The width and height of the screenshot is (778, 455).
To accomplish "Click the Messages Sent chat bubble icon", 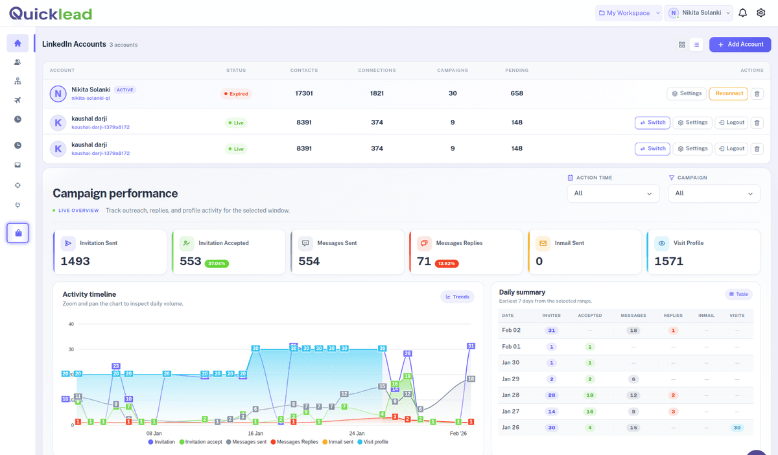I will coord(305,243).
